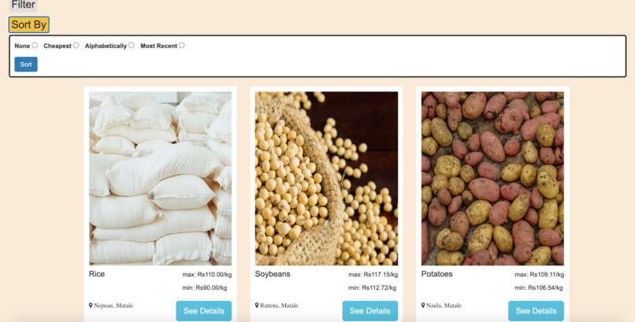Click the Rice product title
Image resolution: width=635 pixels, height=322 pixels.
[97, 274]
